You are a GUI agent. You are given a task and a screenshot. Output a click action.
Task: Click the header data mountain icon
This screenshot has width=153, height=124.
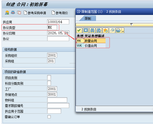7,13
